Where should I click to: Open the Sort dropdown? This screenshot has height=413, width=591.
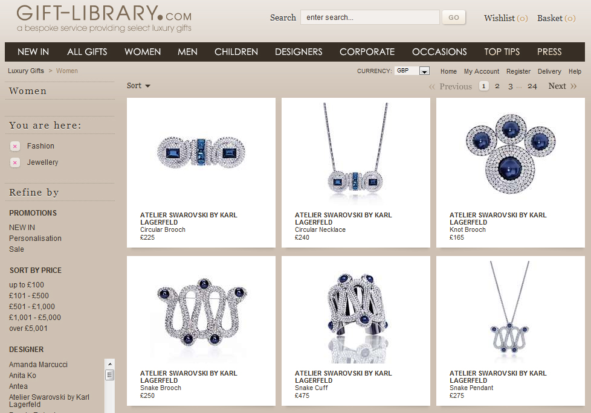coord(138,86)
